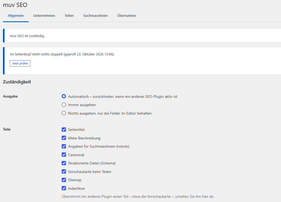Go to the Suchmaschinen tab
Screen dimensions: 281x202
click(95, 16)
